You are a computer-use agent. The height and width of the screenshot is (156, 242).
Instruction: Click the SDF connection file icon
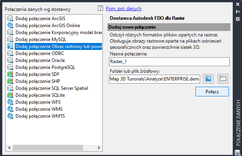click(x=10, y=74)
